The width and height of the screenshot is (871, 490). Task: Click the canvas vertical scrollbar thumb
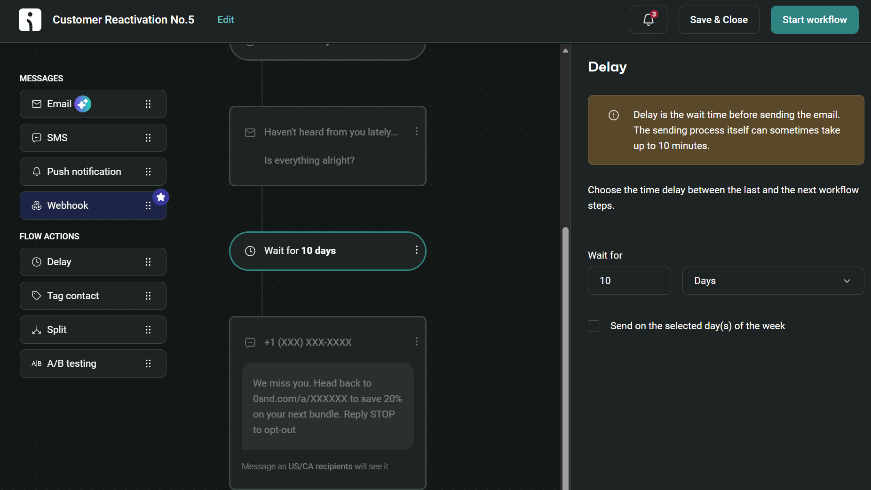[x=565, y=359]
